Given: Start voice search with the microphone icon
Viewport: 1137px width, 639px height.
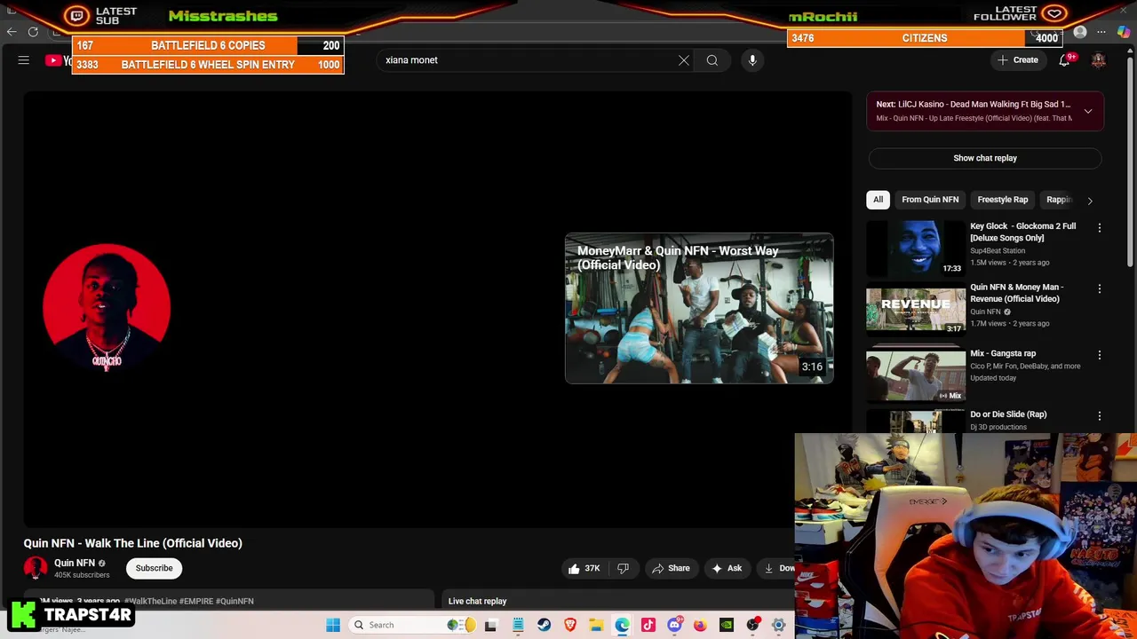Looking at the screenshot, I should [x=752, y=60].
